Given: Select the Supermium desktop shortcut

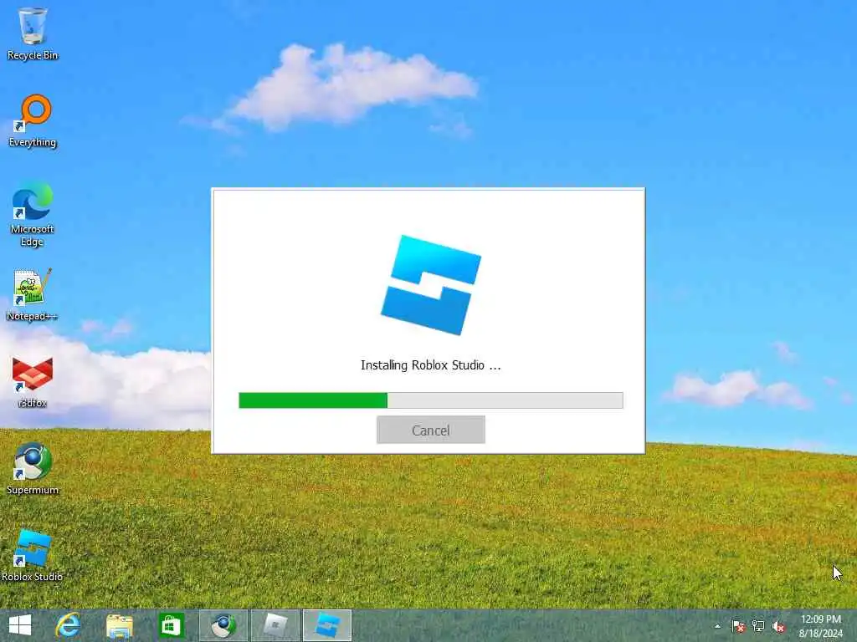Looking at the screenshot, I should (x=33, y=468).
